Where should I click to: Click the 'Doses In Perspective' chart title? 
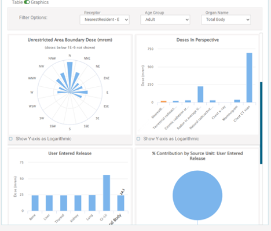pyautogui.click(x=197, y=40)
